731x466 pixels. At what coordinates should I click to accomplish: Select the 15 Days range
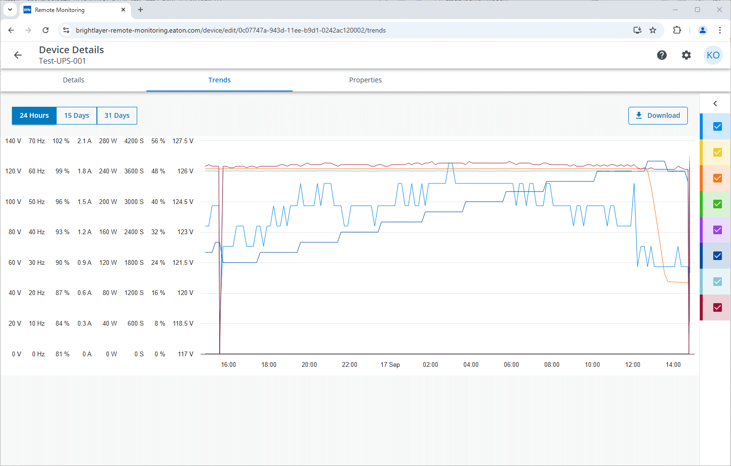pos(77,115)
